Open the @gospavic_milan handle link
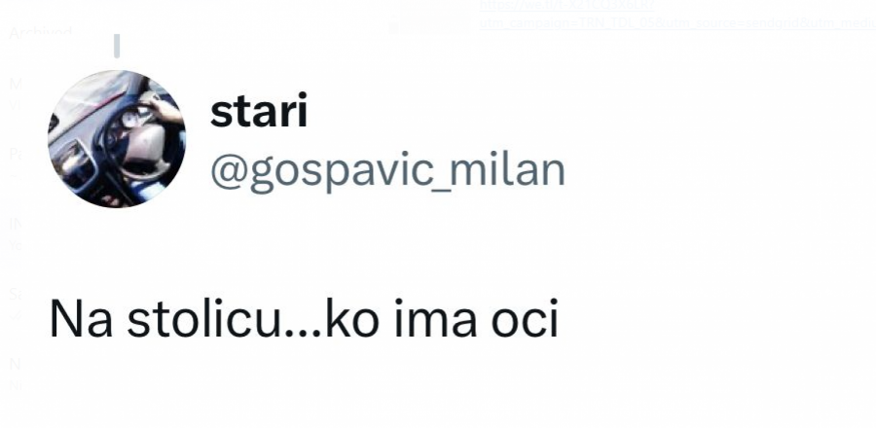 click(x=387, y=169)
